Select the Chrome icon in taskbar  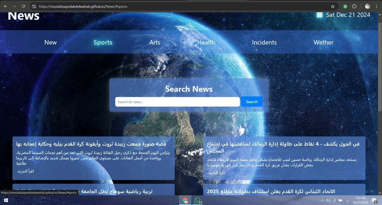tap(185, 201)
